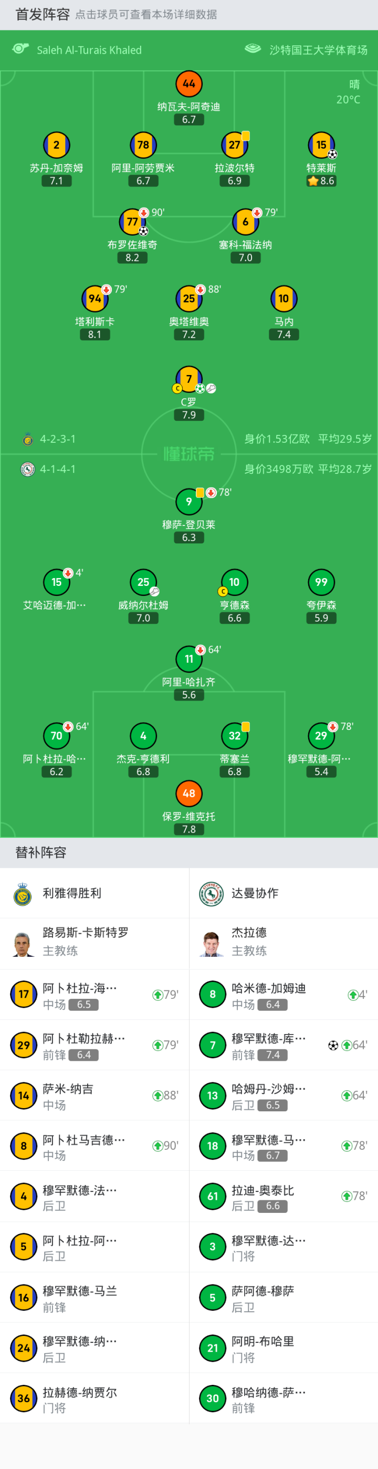Select 布罗佐维奇 number 77 badge
This screenshot has width=378, height=1469.
tap(133, 222)
